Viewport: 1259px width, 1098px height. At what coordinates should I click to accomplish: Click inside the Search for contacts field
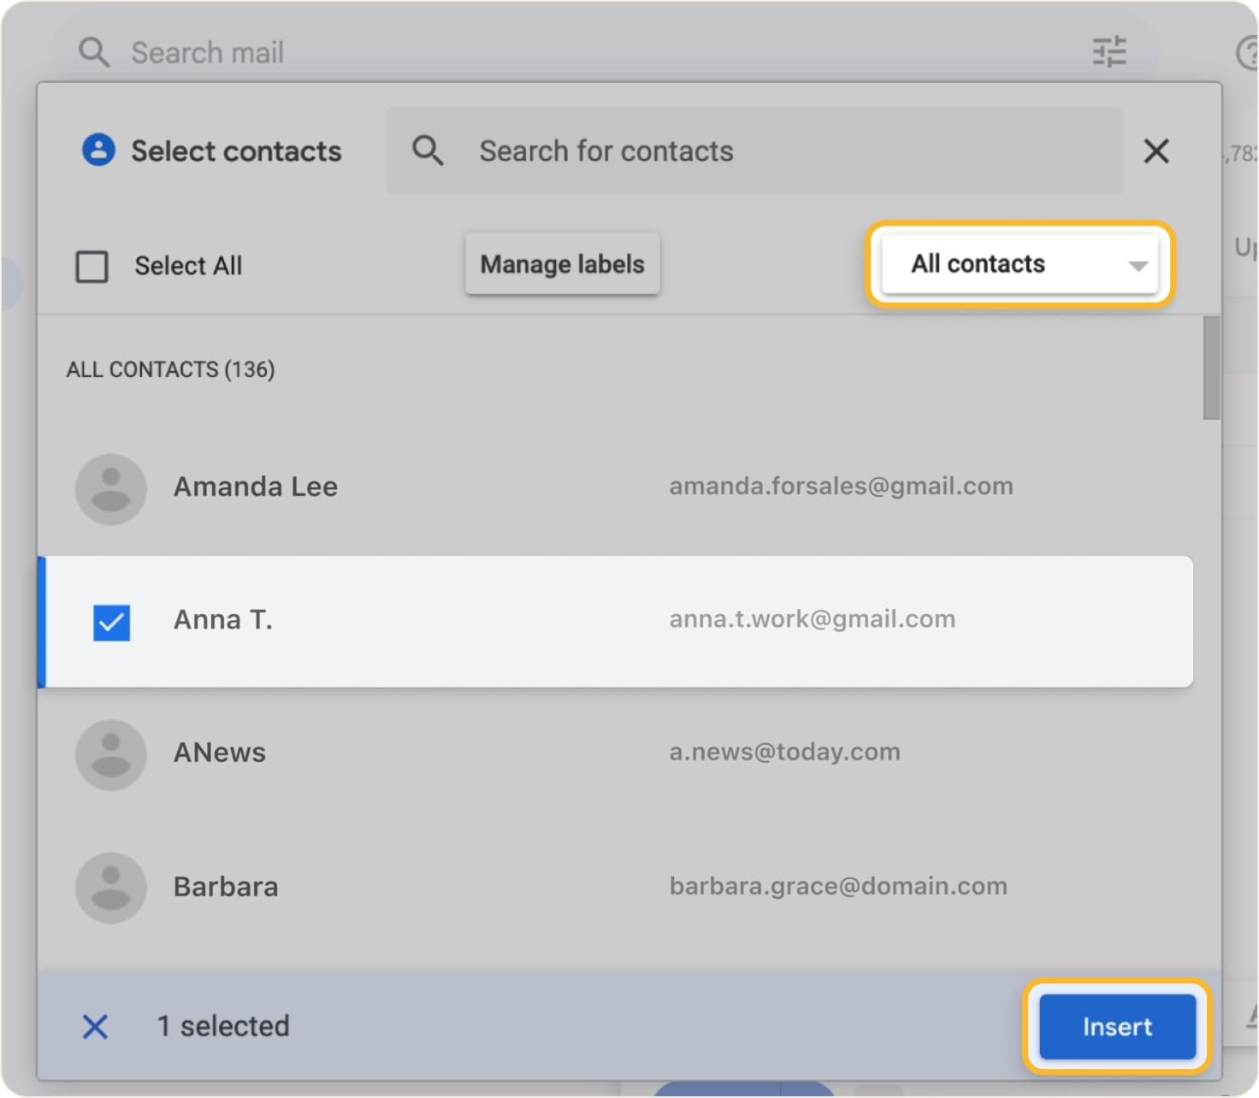pyautogui.click(x=684, y=151)
